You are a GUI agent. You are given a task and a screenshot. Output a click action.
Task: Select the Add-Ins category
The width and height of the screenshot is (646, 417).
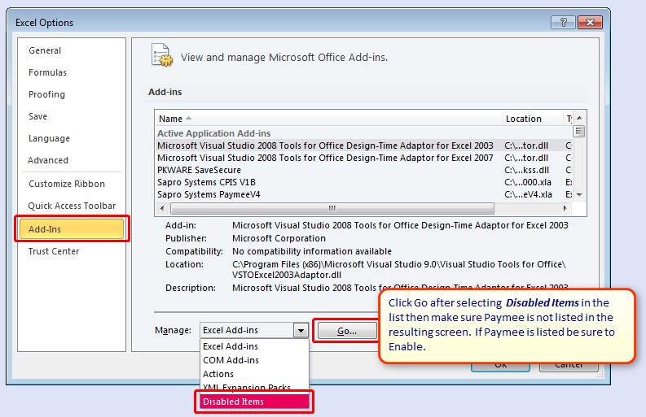(72, 229)
